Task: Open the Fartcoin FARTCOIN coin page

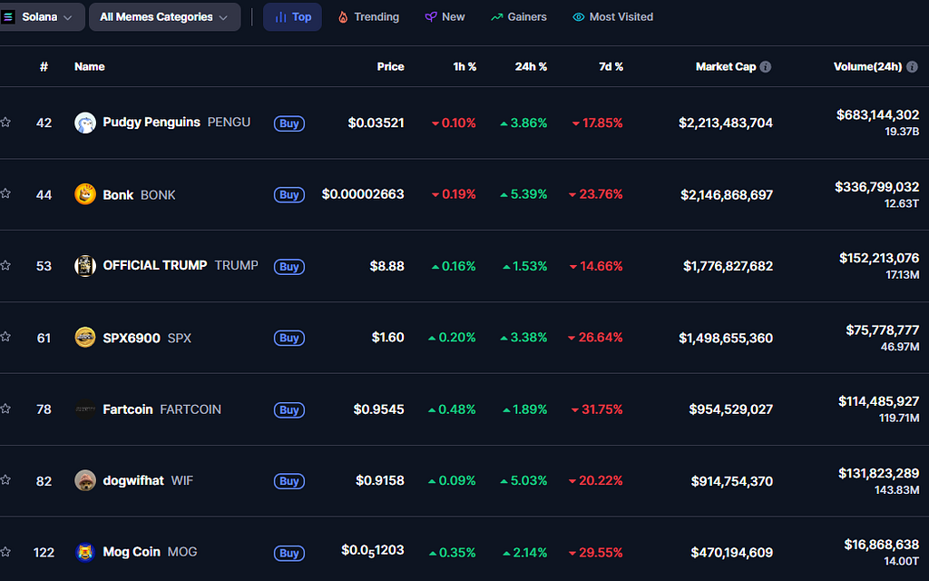Action: (161, 409)
